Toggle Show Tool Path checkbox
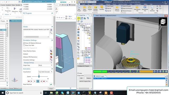 coord(24,45)
